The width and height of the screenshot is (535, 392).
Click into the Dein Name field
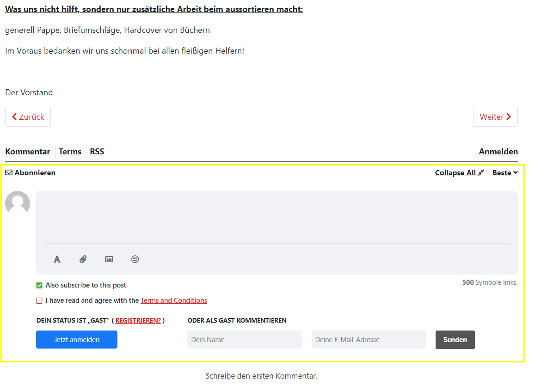pos(244,339)
